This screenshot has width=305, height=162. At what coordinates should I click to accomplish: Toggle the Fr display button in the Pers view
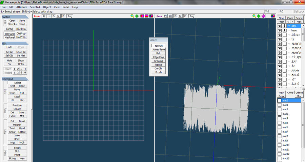click(185, 16)
